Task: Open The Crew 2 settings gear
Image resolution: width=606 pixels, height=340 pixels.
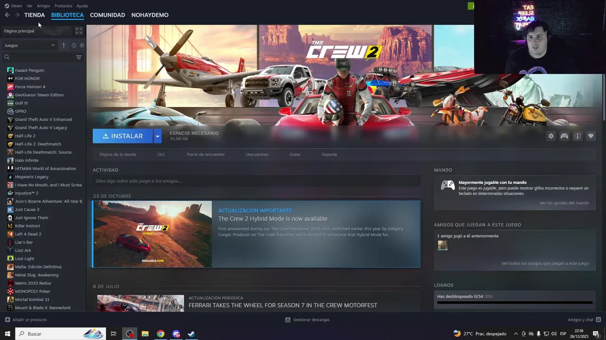Action: point(551,136)
